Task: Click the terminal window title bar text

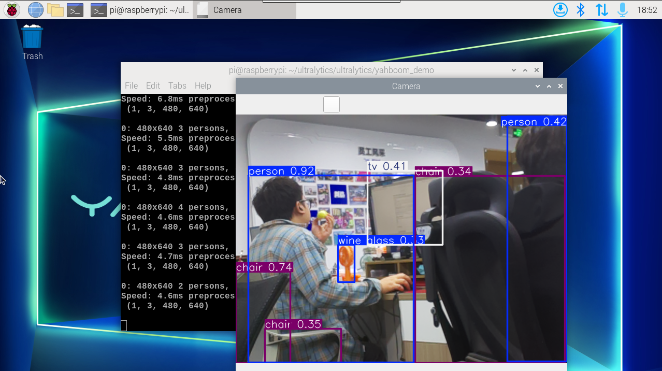Action: click(x=332, y=70)
